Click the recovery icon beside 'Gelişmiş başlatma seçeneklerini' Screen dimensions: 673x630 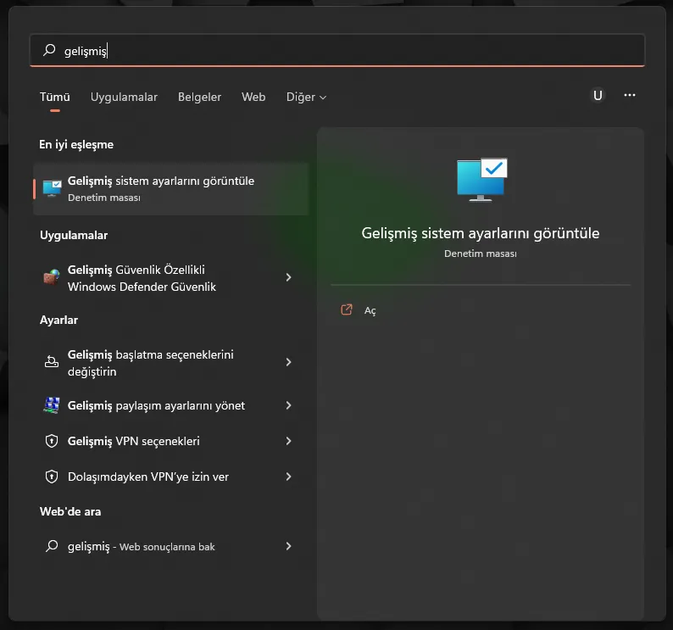[52, 362]
